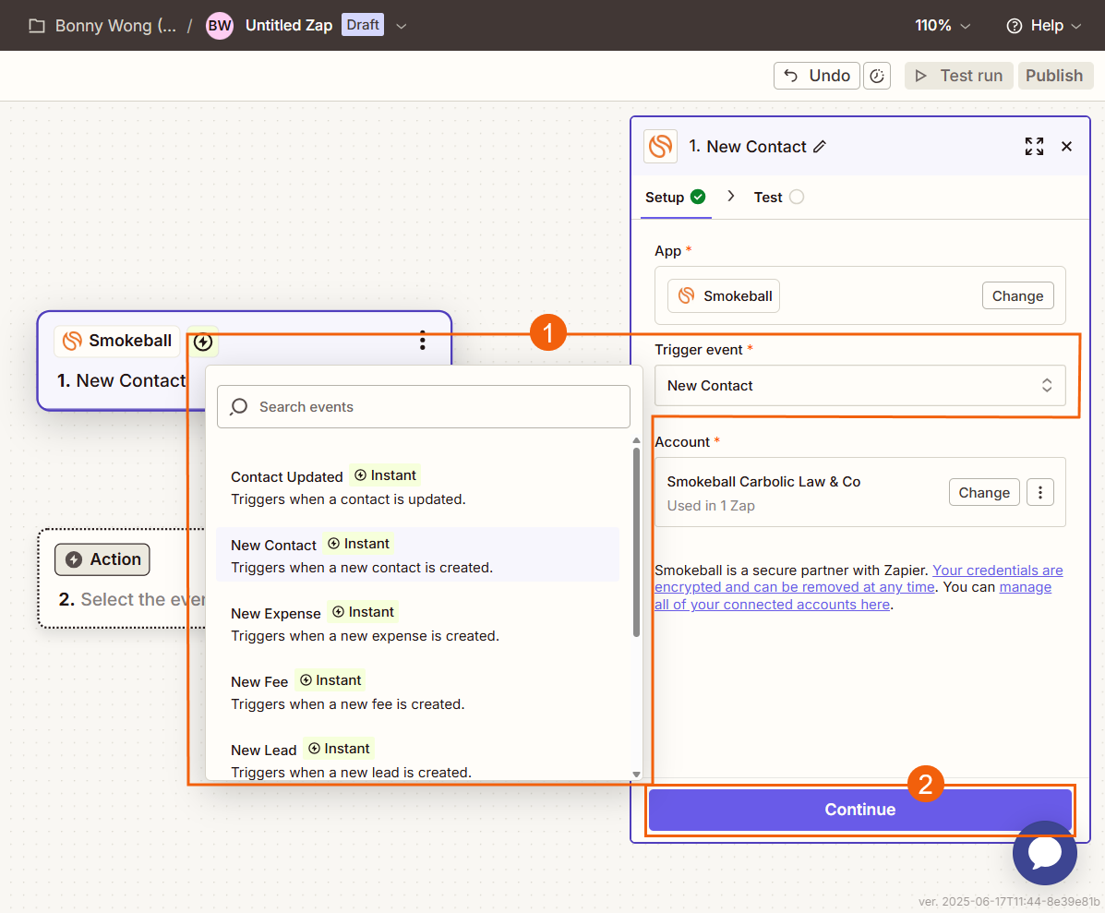
Task: Click the Smokeball logo in panel header
Action: coord(660,147)
